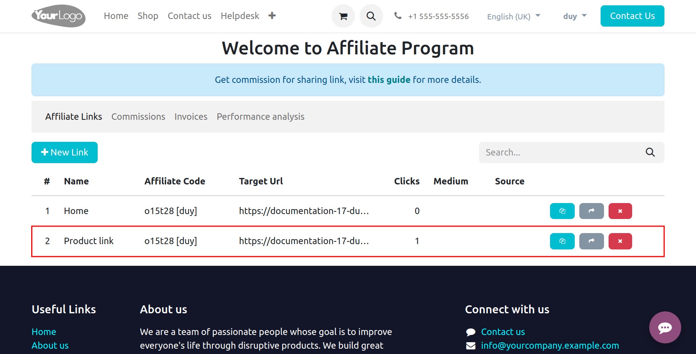696x354 pixels.
Task: Click the clicks value 0 in Home row
Action: [417, 211]
